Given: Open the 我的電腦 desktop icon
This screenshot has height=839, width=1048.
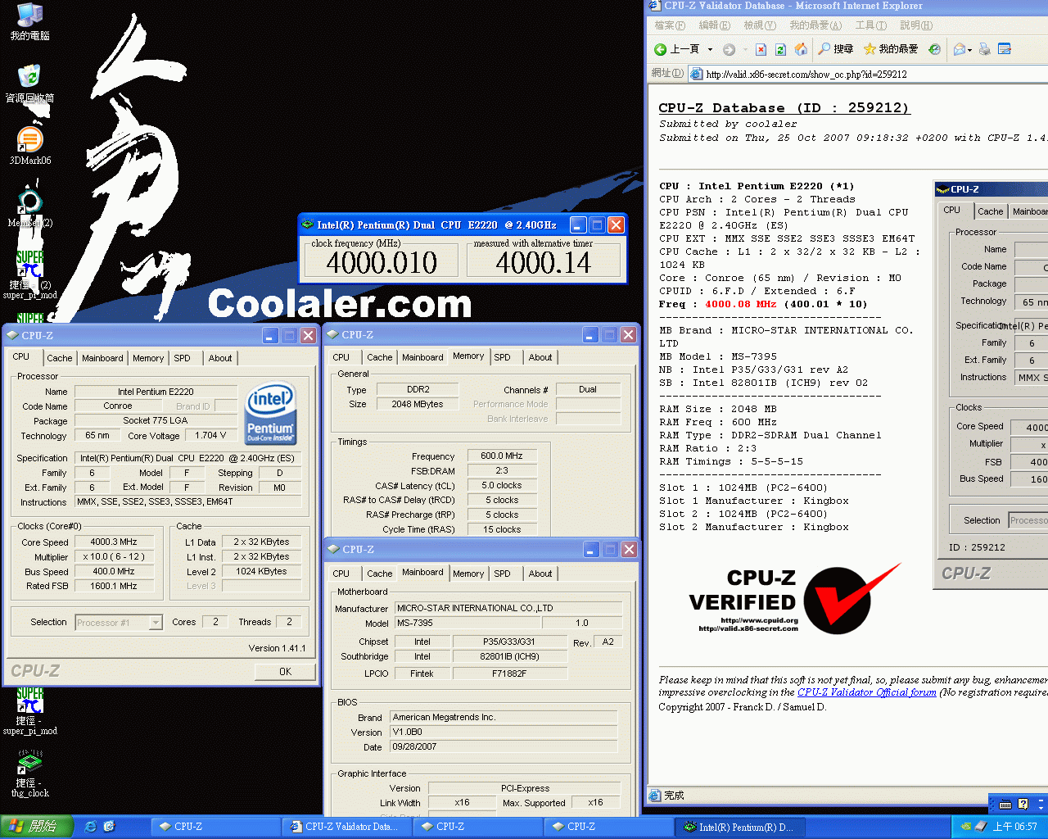Looking at the screenshot, I should click(29, 22).
